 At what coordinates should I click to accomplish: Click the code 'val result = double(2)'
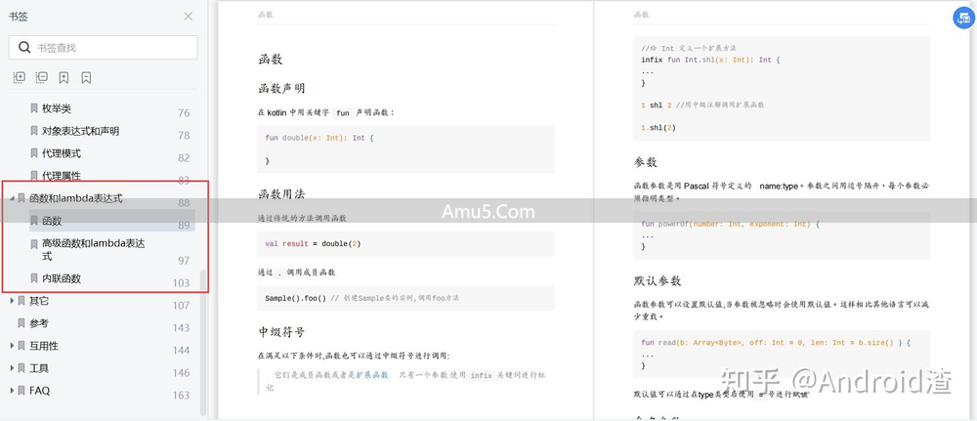(313, 243)
